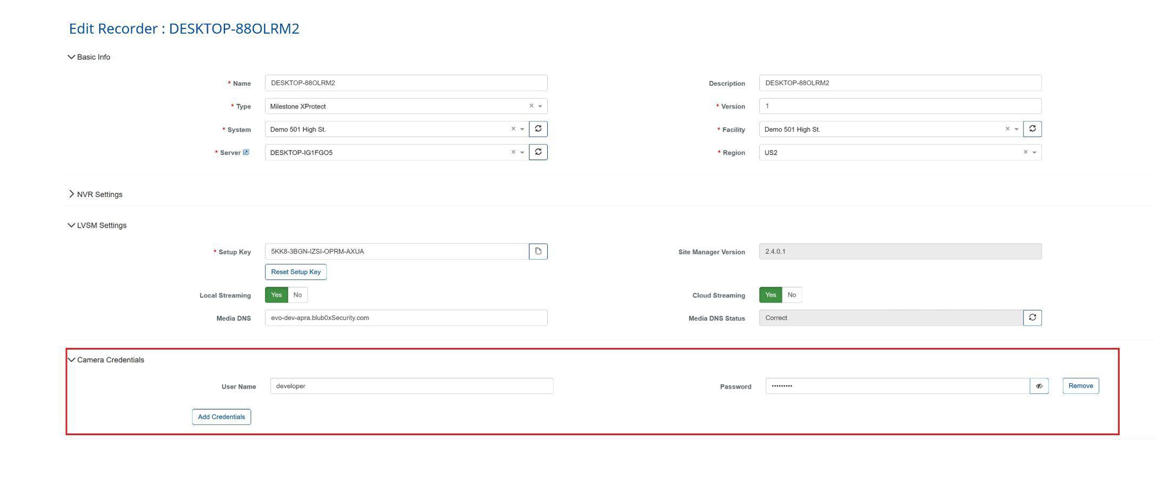
Task: Set Local Streaming to No
Action: pos(297,295)
